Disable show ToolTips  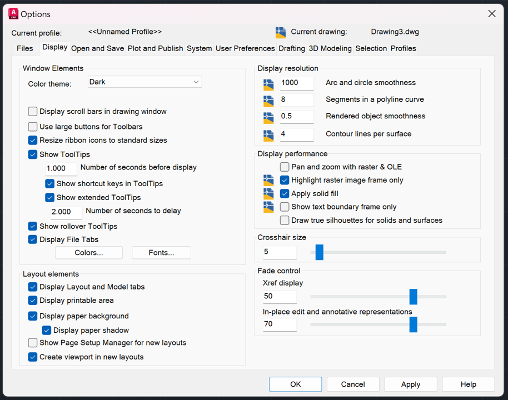[32, 154]
